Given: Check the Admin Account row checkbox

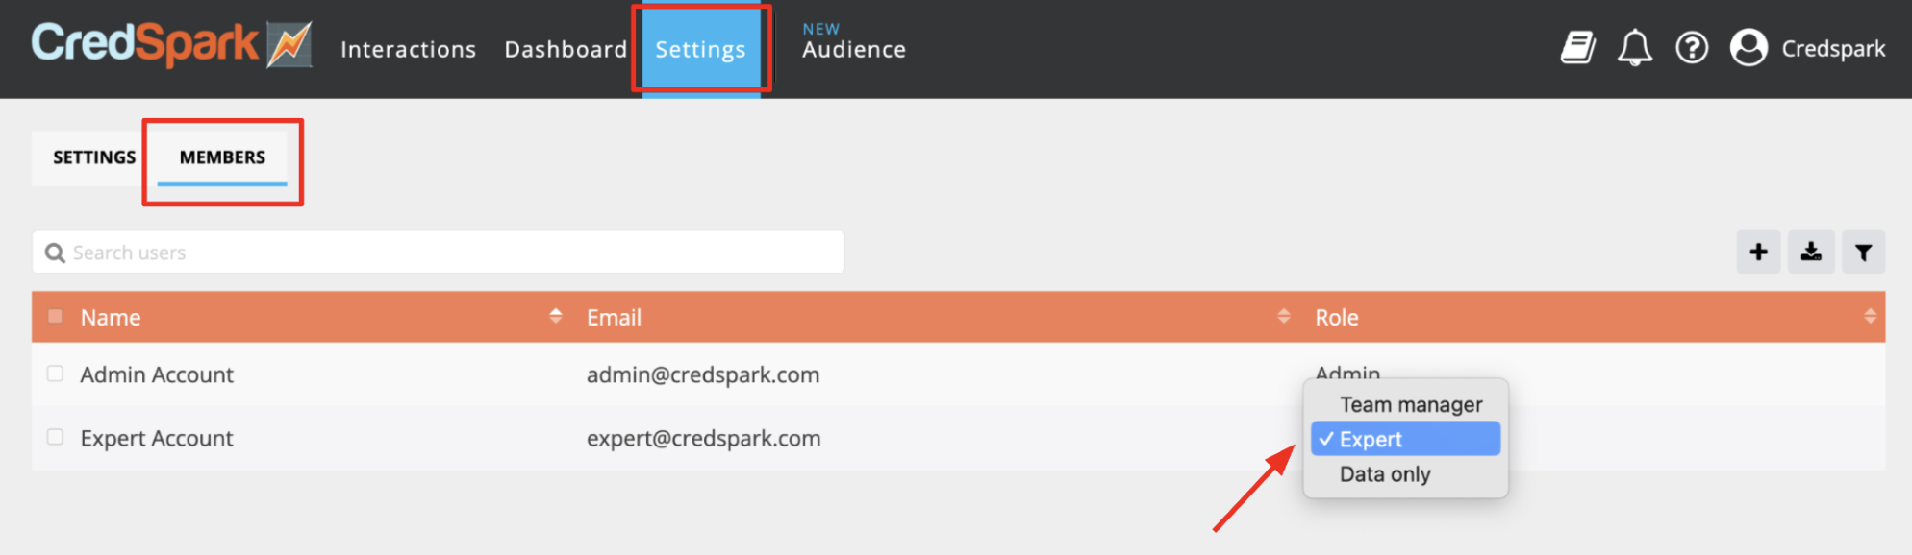Looking at the screenshot, I should (x=55, y=374).
